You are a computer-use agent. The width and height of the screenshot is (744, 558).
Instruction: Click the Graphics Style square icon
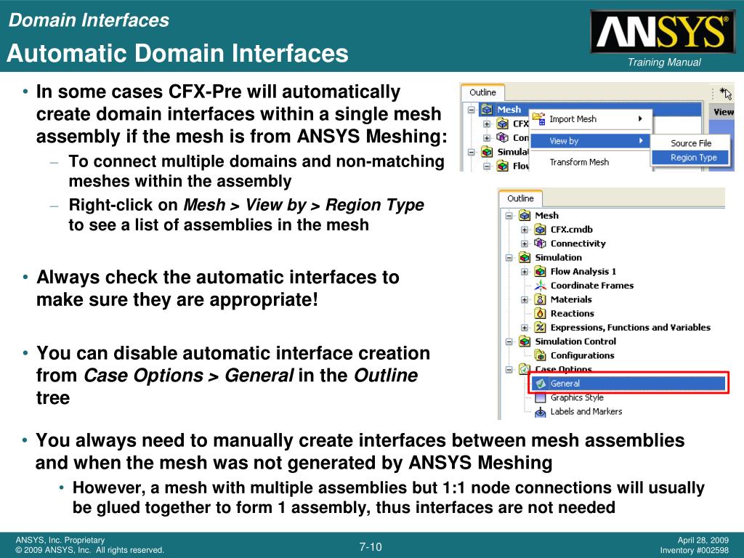click(x=540, y=397)
